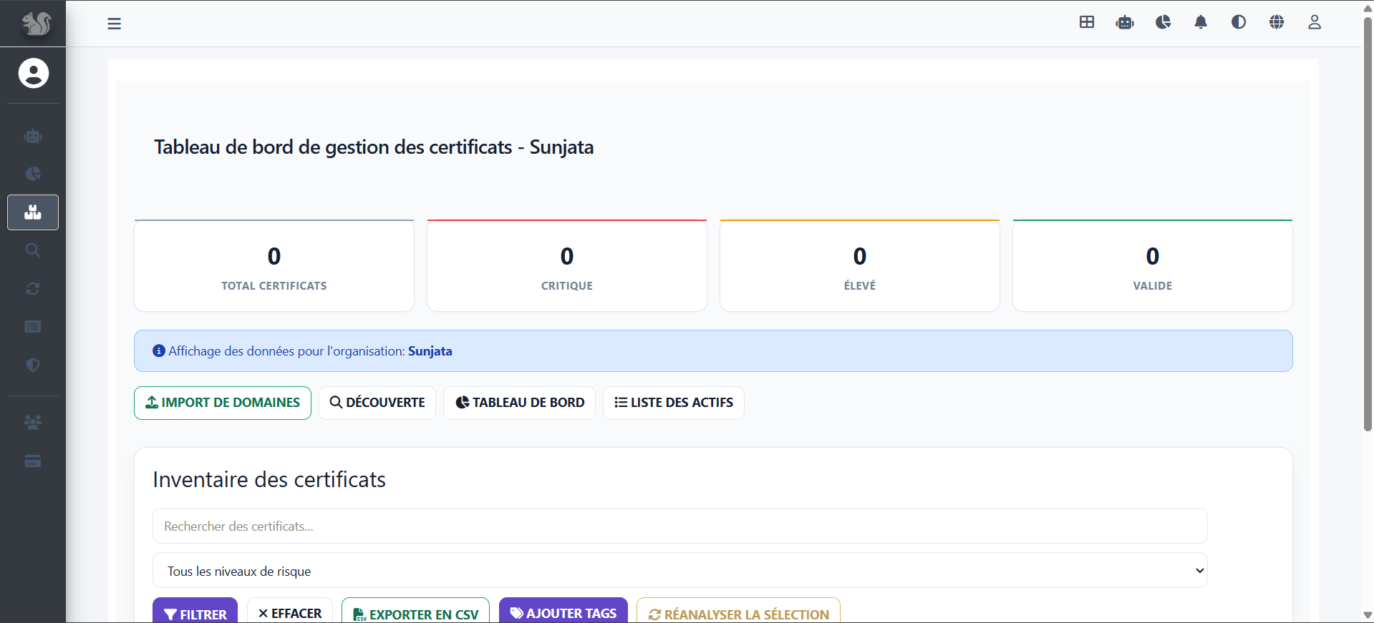Open the user profile icon in top bar
The height and width of the screenshot is (623, 1374).
pos(1315,22)
